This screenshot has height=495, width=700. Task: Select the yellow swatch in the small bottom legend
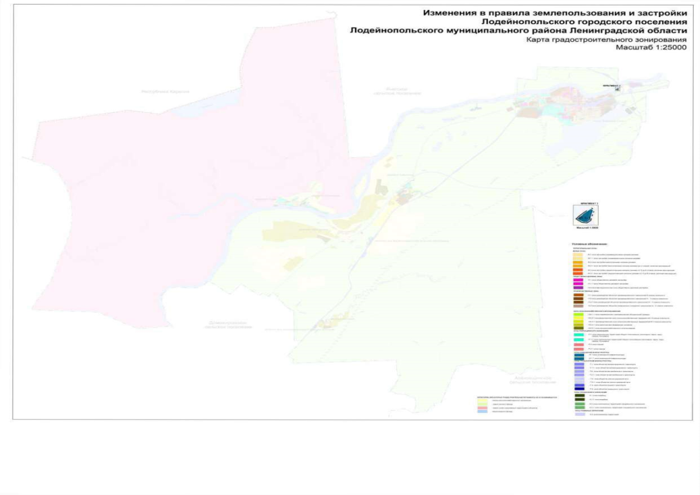[483, 401]
